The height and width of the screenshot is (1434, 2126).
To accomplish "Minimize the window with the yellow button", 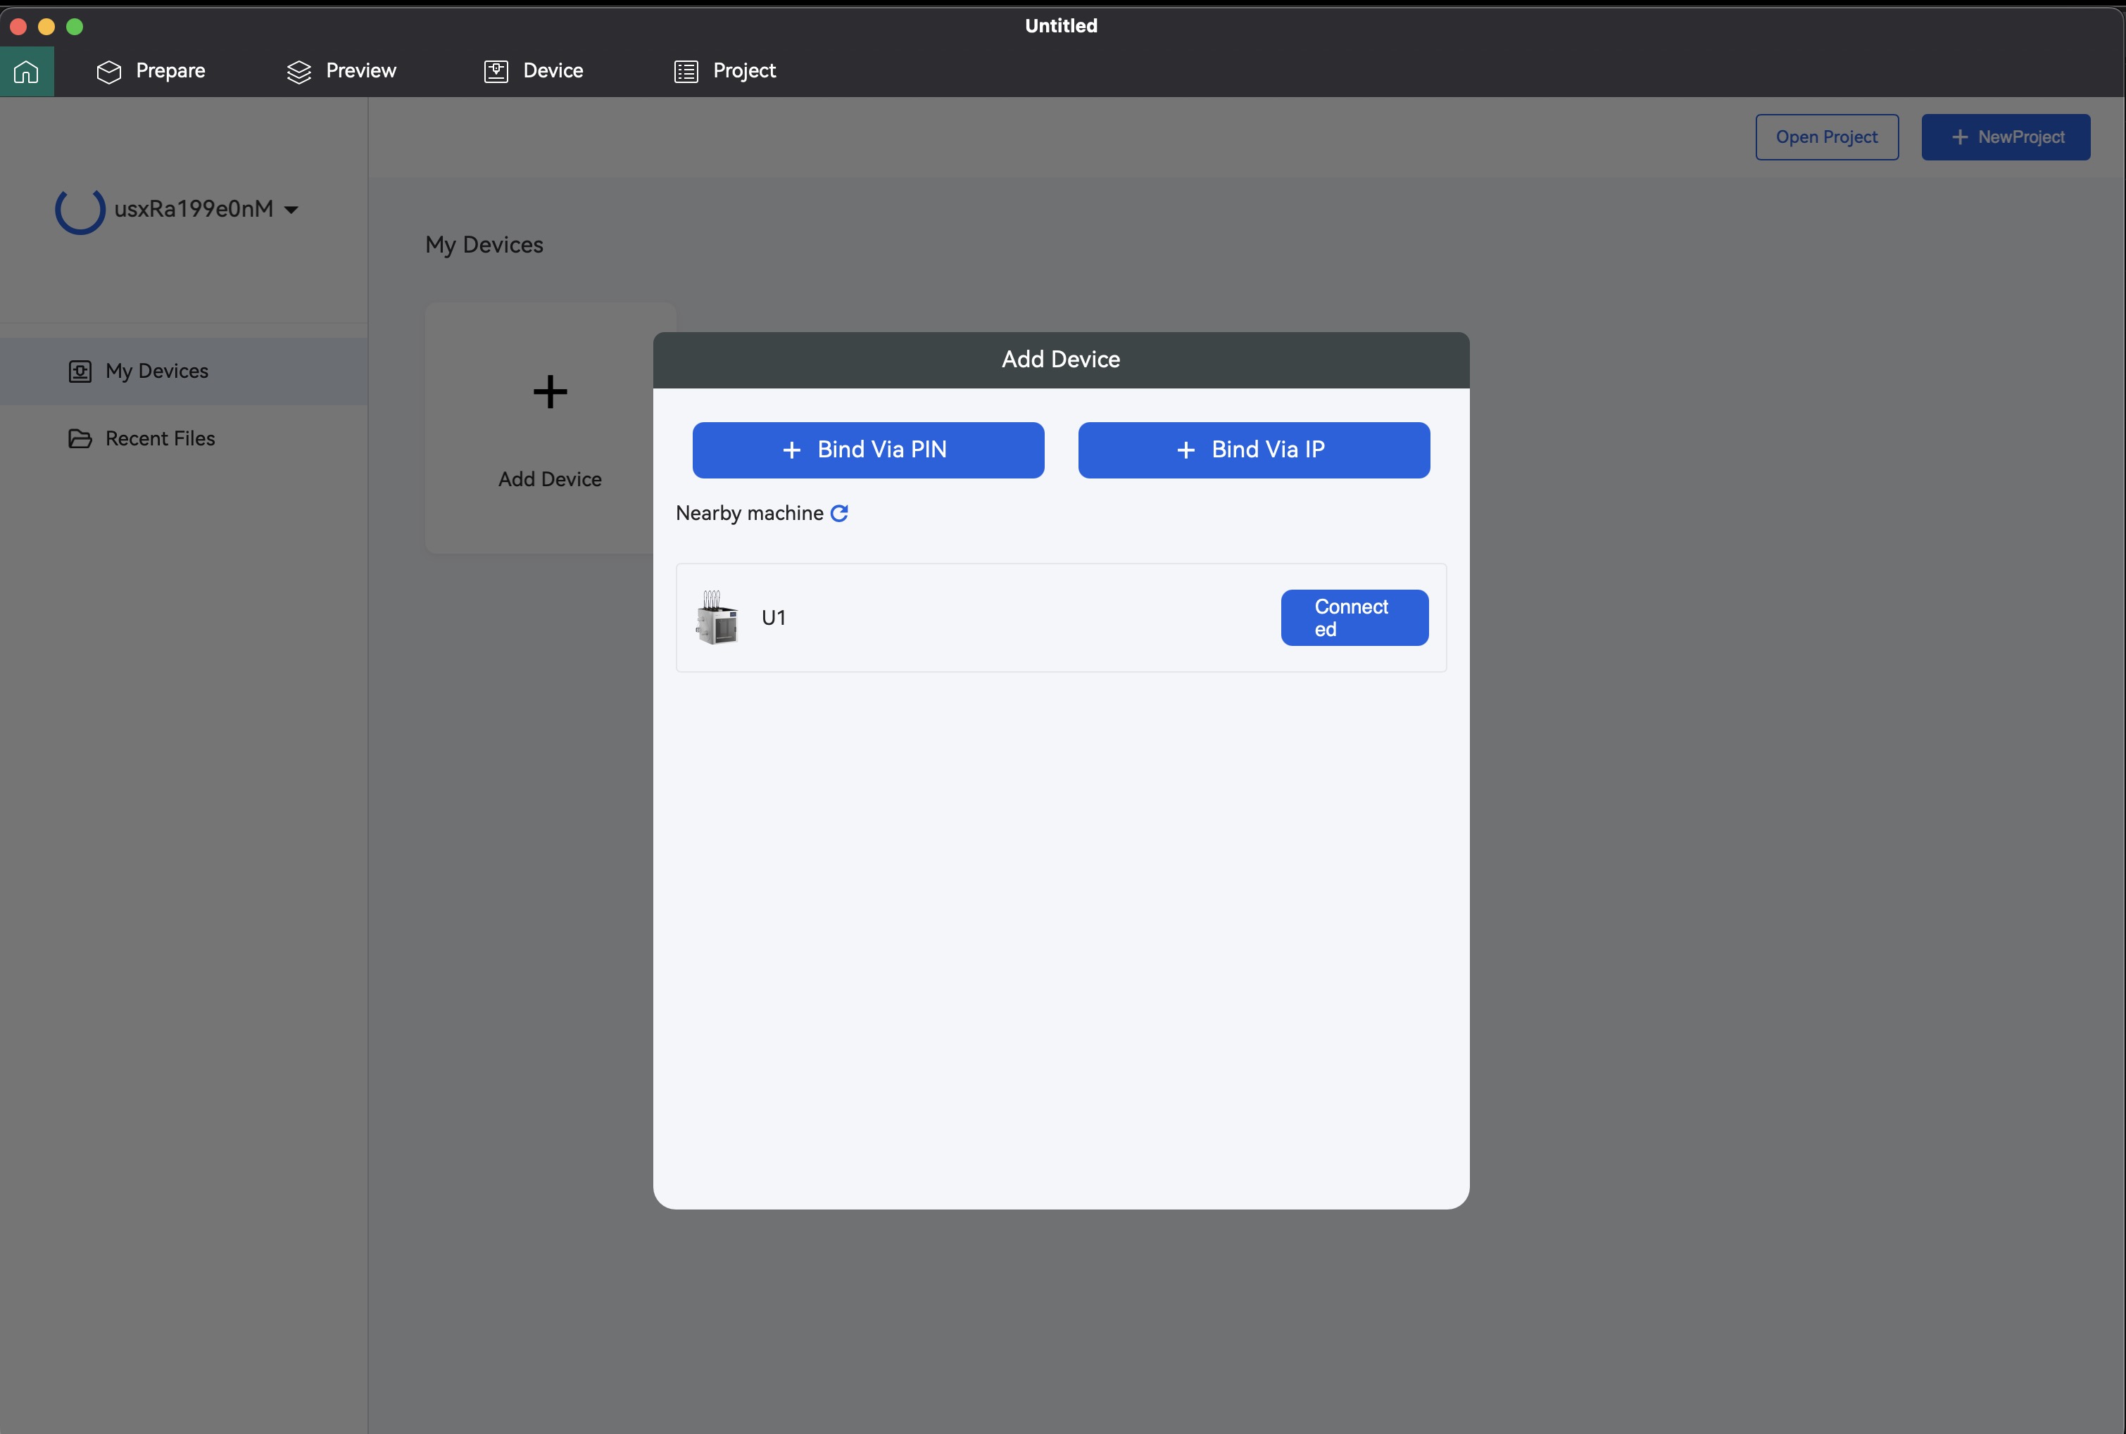I will (46, 27).
